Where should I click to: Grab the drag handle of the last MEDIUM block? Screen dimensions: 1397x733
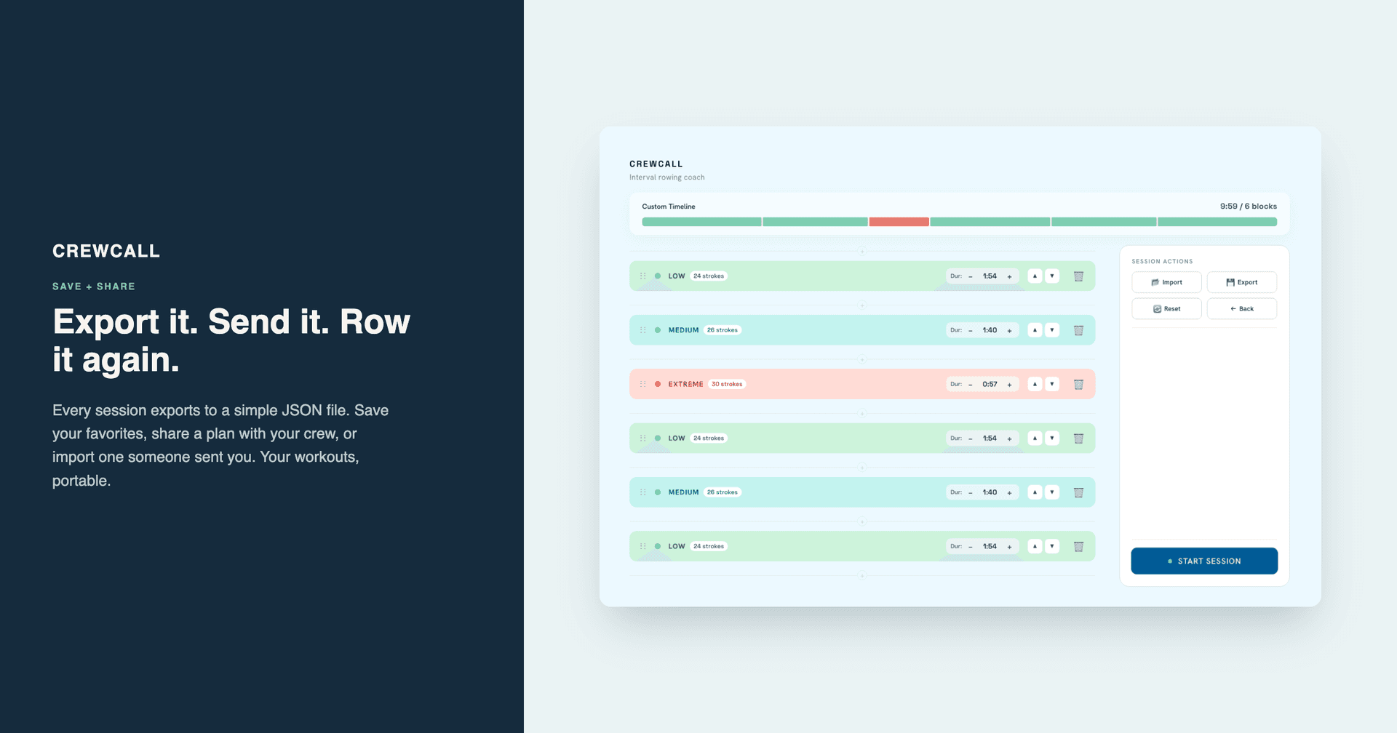tap(642, 492)
